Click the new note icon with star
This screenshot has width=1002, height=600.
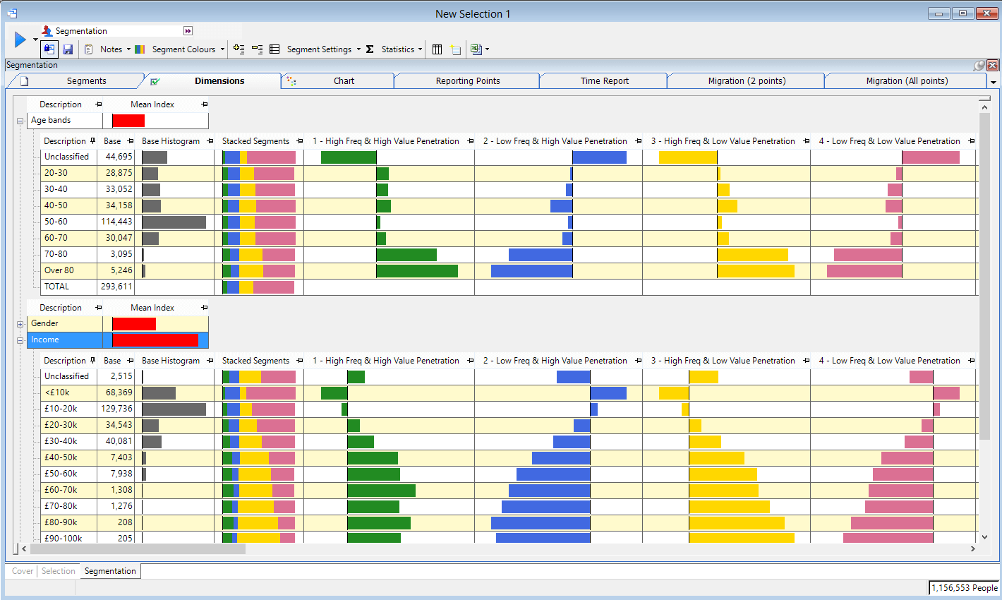[456, 49]
